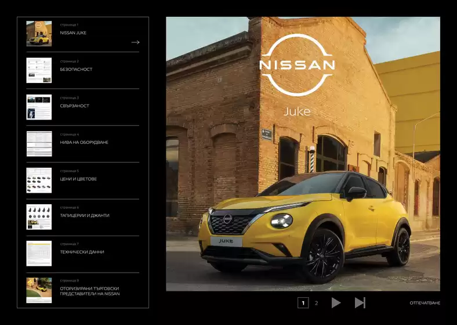
Task: Click ОТПЕЧАТВАНЕ print link
Action: coord(425,303)
